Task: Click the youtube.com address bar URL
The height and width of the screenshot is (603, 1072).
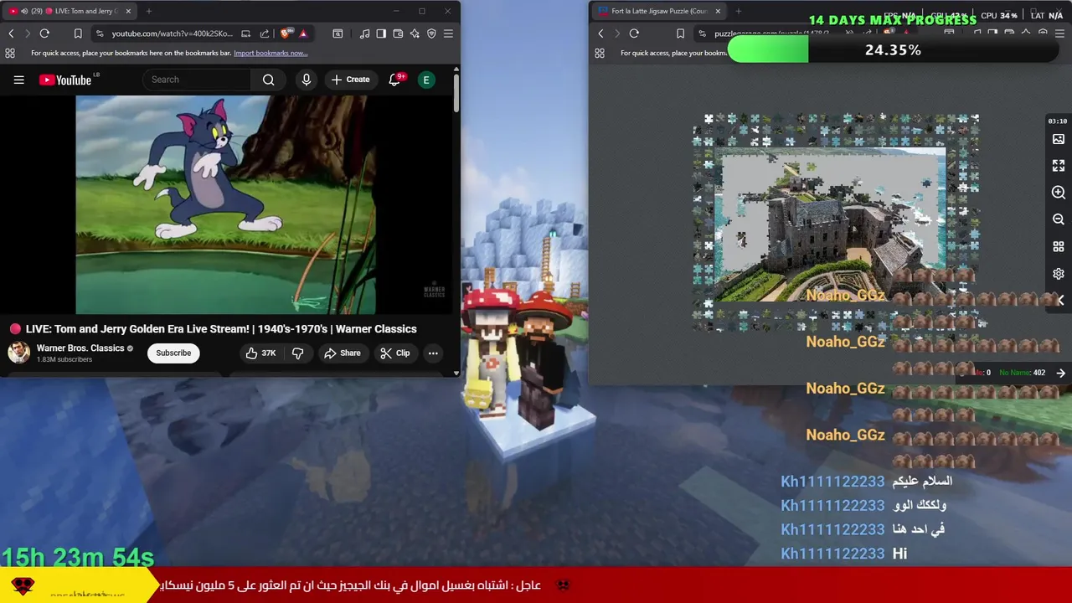Action: coord(172,33)
